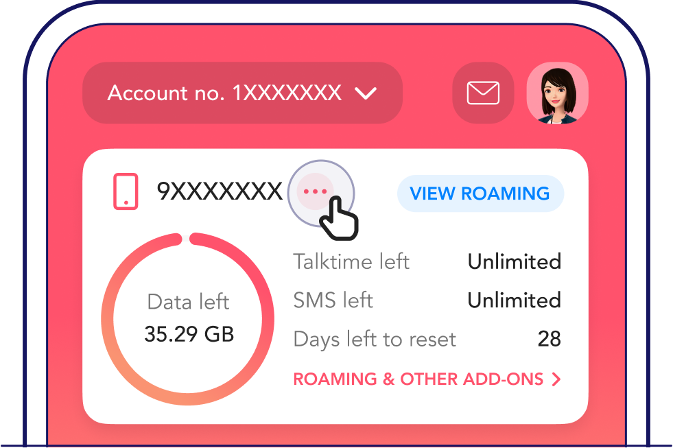Click the Data left label in ring
673x448 pixels.
189,302
